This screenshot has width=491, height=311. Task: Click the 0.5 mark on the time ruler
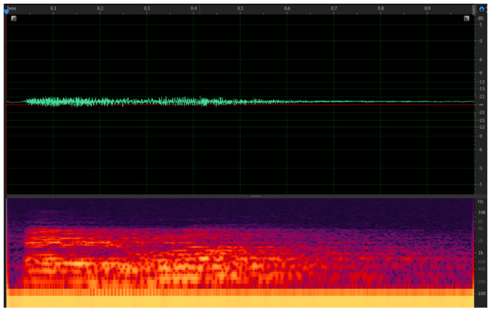click(x=240, y=8)
